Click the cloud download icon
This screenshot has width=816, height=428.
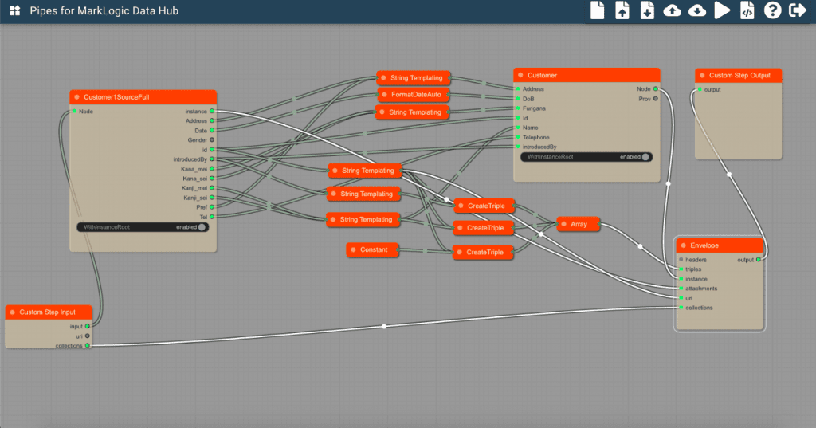click(696, 10)
